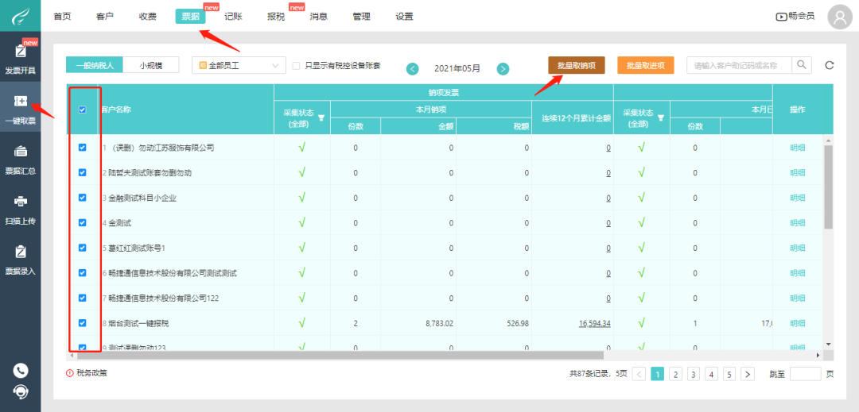Viewport: 859px width, 412px height.
Task: Uncheck row 8 烟台测试一键报税
Action: [x=83, y=323]
